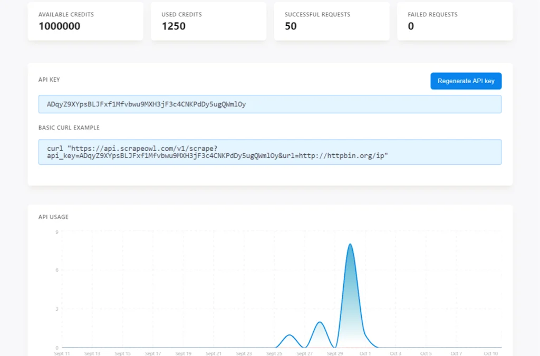Open the Used Credits card
The image size is (540, 356).
[208, 21]
